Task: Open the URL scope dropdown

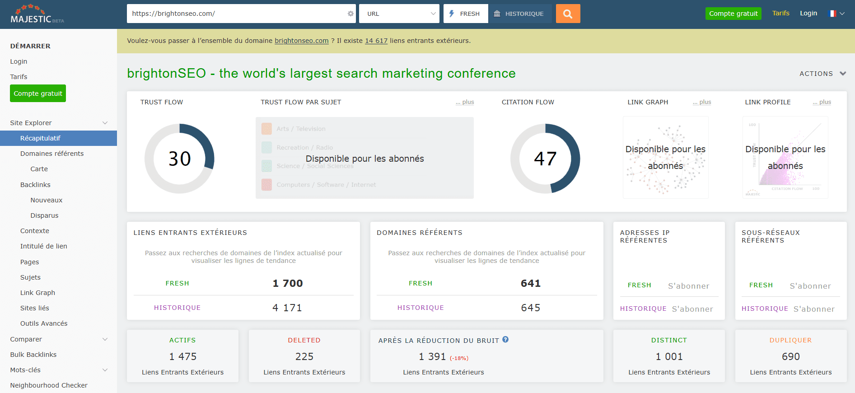Action: (x=399, y=14)
